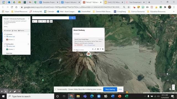
Task: Delete feature with trash icon in popup
Action: pyautogui.click(x=103, y=49)
